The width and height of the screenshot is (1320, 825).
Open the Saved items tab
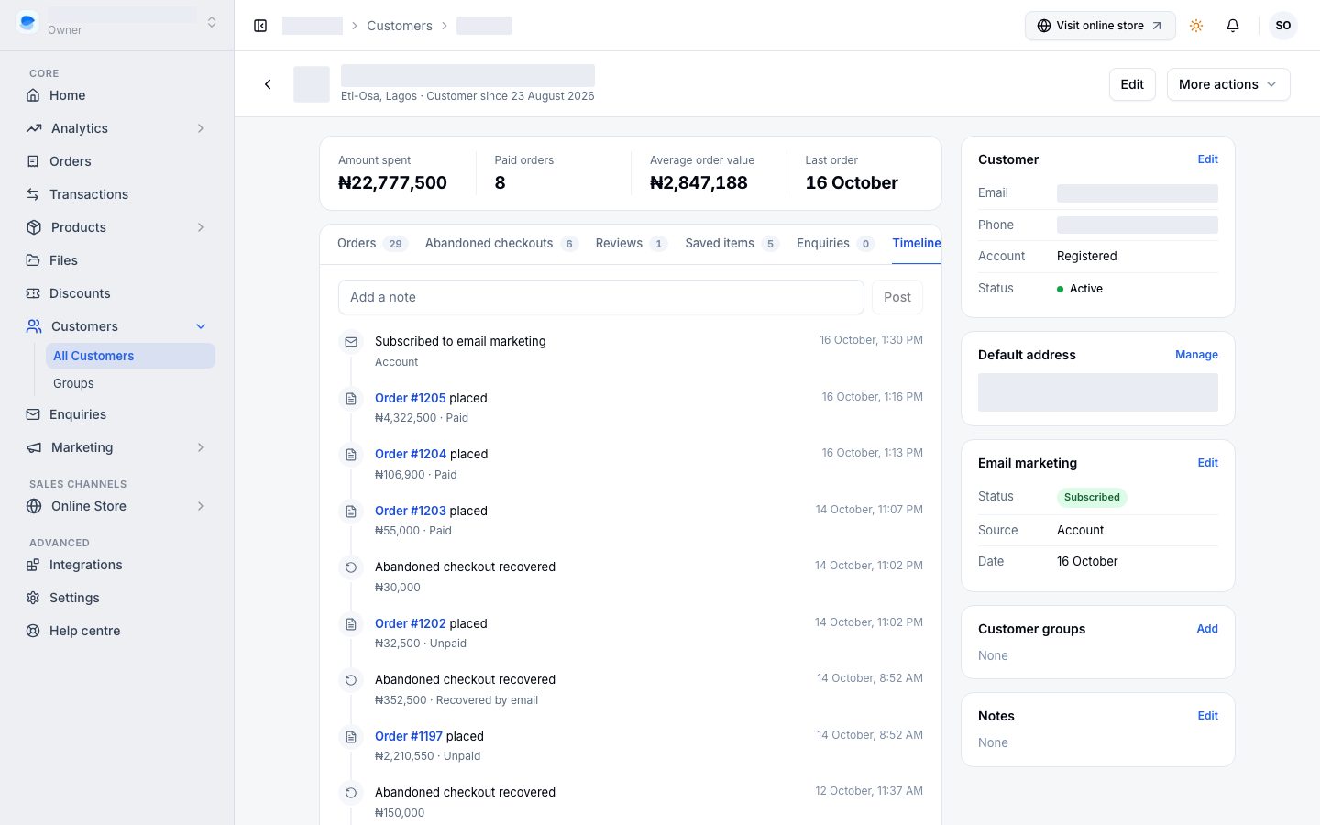tap(731, 244)
